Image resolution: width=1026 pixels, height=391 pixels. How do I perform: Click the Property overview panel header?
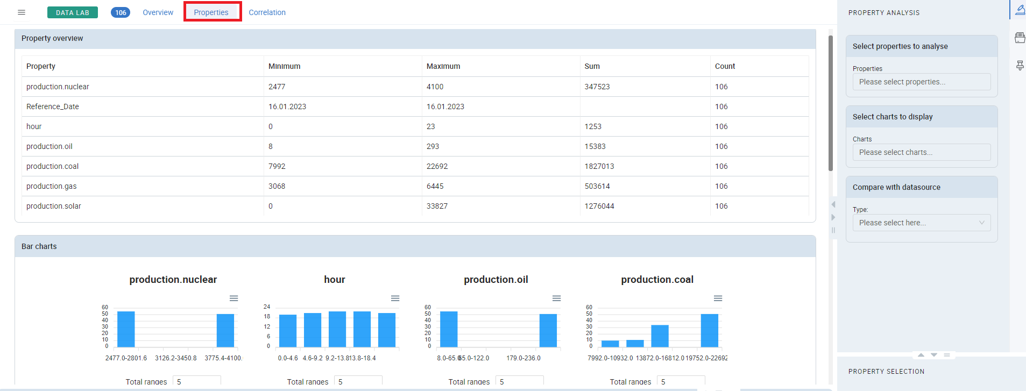click(x=415, y=39)
